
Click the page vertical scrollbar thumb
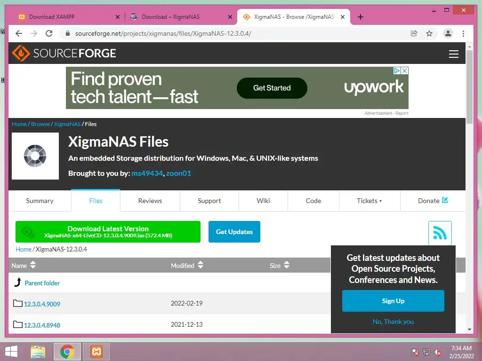[x=469, y=86]
